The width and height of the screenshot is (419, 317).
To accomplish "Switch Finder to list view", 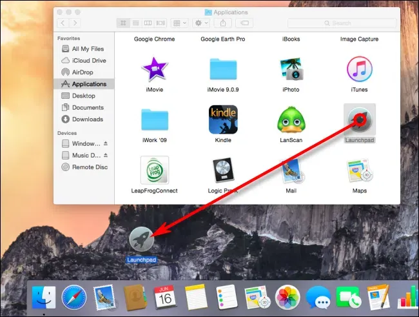I will 137,23.
